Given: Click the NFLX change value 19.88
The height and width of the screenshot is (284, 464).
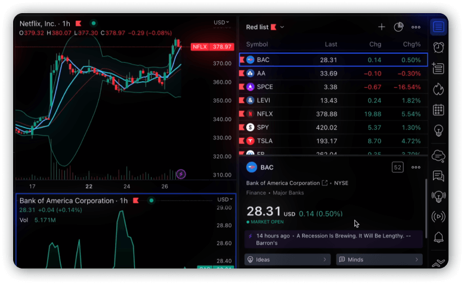Looking at the screenshot, I should click(373, 114).
